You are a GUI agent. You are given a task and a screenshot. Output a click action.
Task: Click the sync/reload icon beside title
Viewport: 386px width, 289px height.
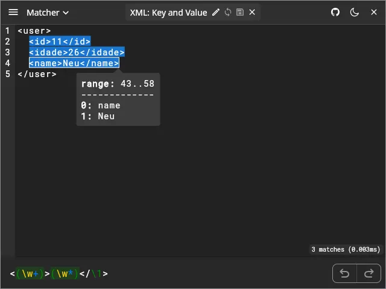coord(228,12)
